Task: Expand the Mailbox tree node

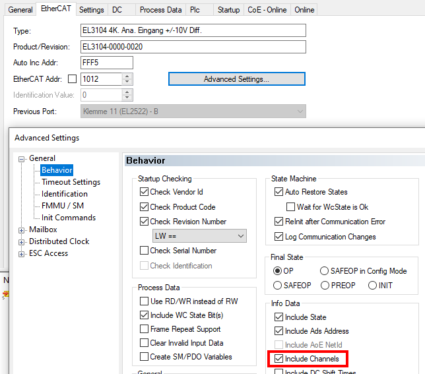Action: [21, 230]
